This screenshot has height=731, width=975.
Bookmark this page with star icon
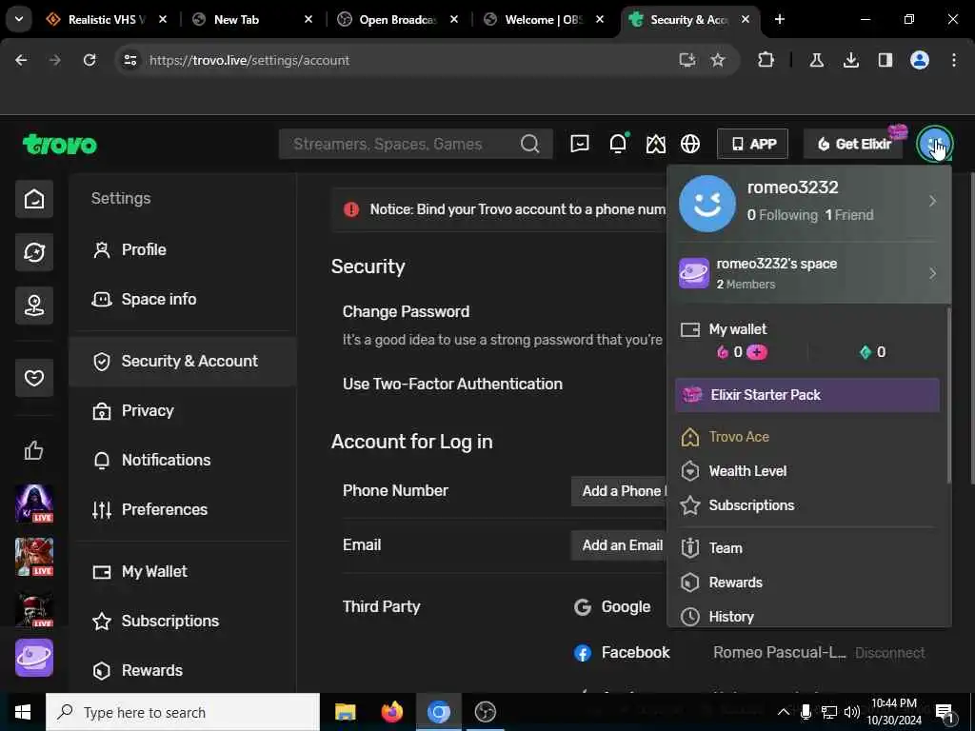click(718, 60)
